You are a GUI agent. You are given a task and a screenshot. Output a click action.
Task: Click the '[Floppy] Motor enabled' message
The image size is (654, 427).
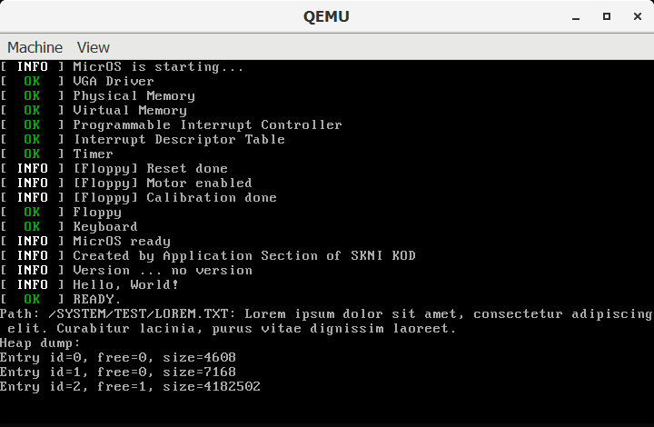[x=163, y=183]
